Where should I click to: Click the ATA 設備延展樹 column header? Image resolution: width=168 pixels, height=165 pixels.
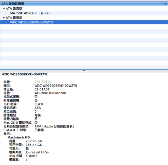coord(84,4)
